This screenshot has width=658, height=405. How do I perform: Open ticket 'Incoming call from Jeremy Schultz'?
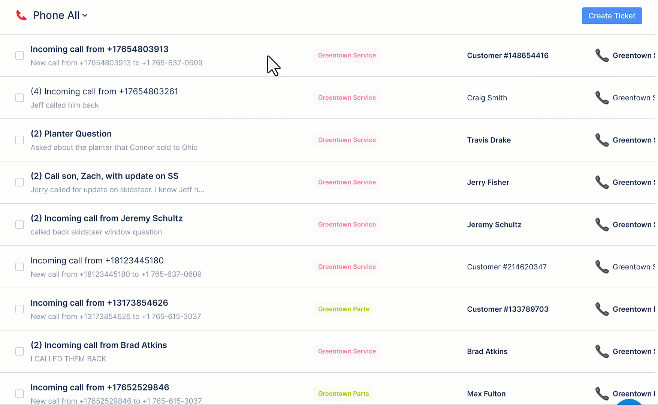(106, 218)
